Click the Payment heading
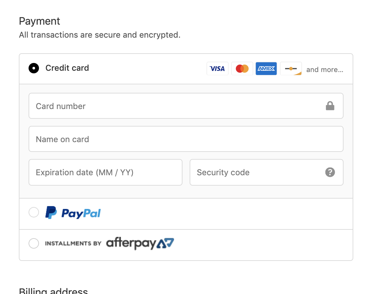The width and height of the screenshot is (376, 294). click(40, 21)
